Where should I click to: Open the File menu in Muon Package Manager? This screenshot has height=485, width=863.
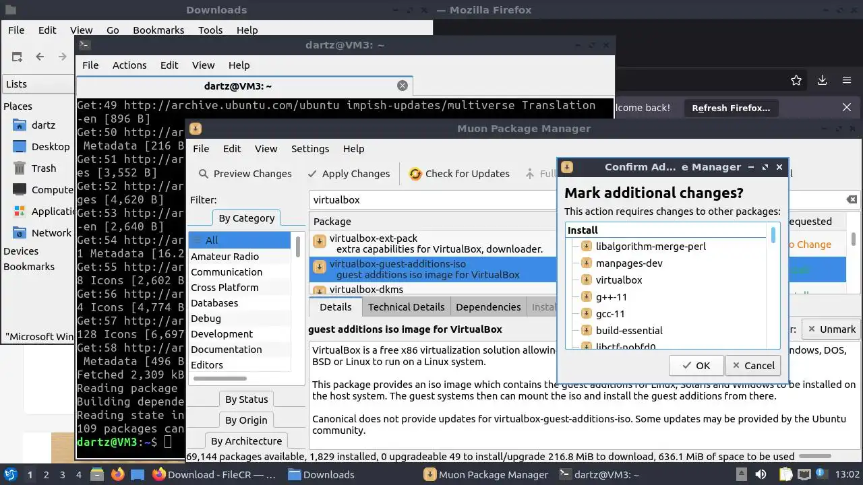tap(201, 149)
